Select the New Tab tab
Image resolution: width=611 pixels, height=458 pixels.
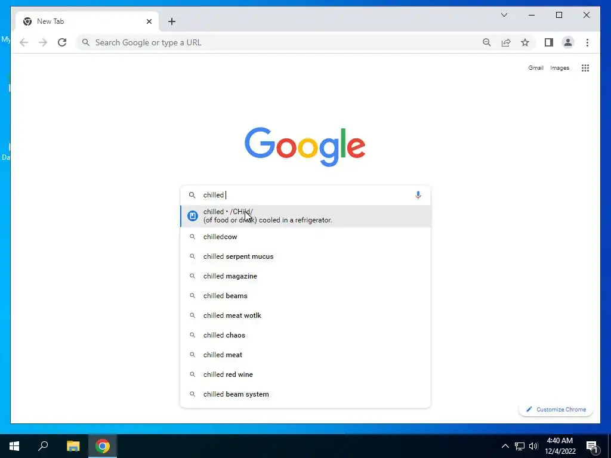pos(87,21)
